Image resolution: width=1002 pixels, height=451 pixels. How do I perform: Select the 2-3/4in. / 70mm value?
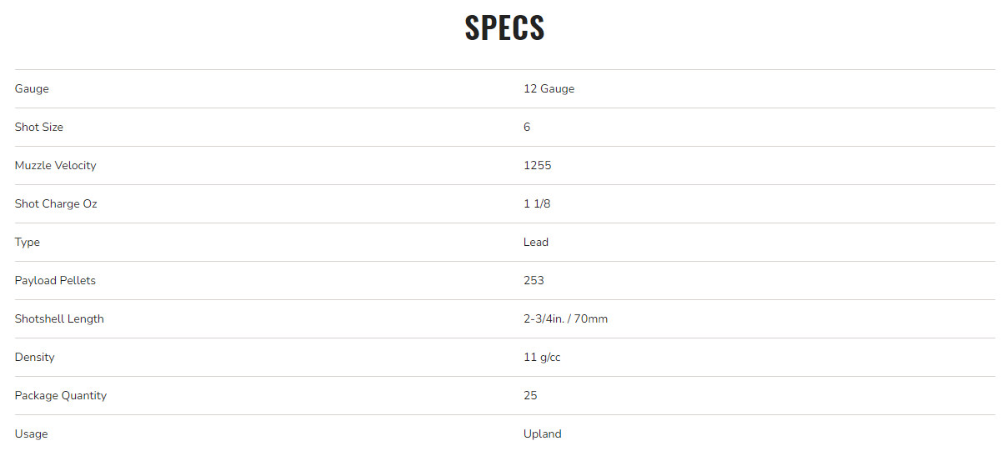click(565, 319)
